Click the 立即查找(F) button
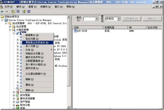 131,19
